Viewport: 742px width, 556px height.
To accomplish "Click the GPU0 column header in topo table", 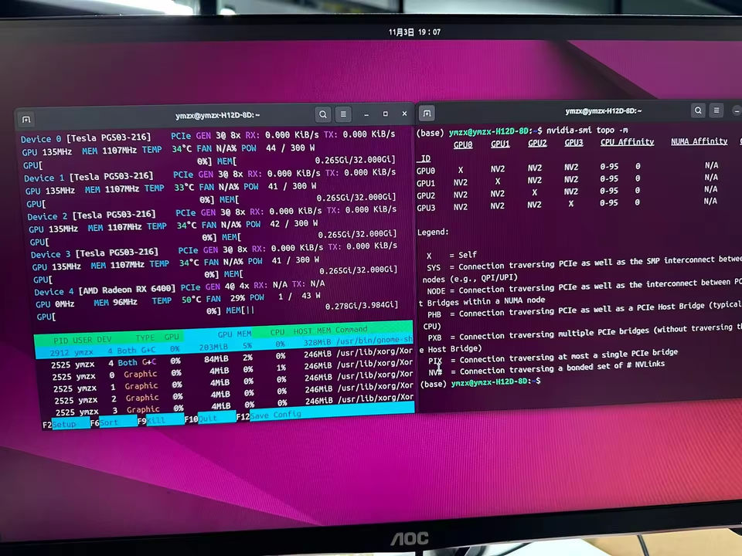I will point(463,144).
